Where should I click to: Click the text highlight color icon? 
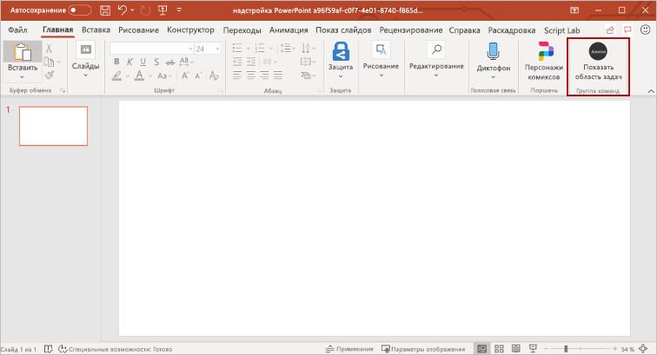[117, 76]
